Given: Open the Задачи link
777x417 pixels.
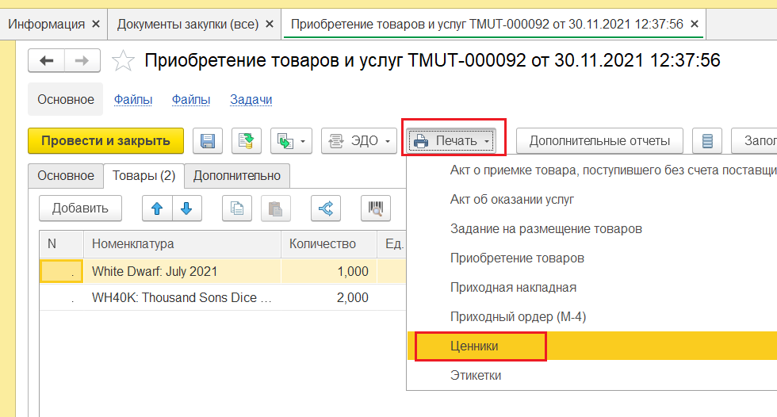Looking at the screenshot, I should [x=251, y=99].
